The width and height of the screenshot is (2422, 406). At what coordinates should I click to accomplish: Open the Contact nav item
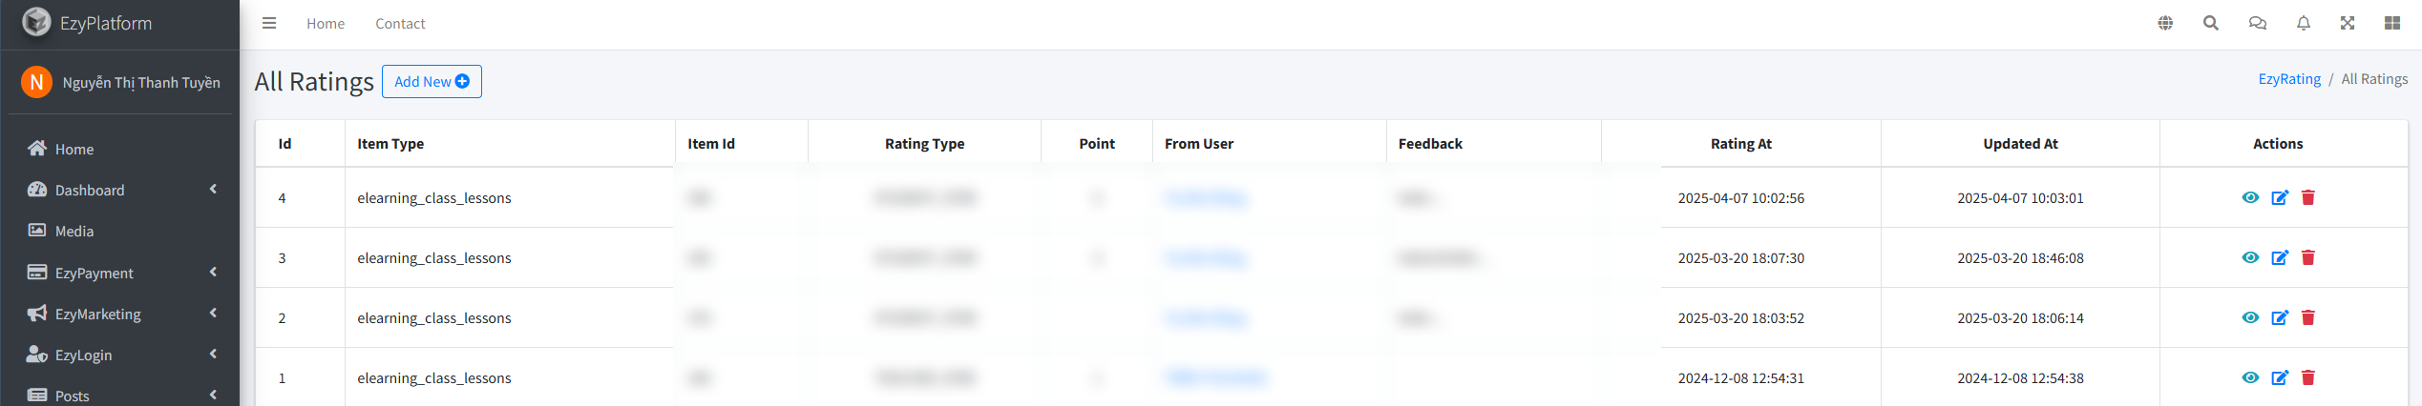400,24
